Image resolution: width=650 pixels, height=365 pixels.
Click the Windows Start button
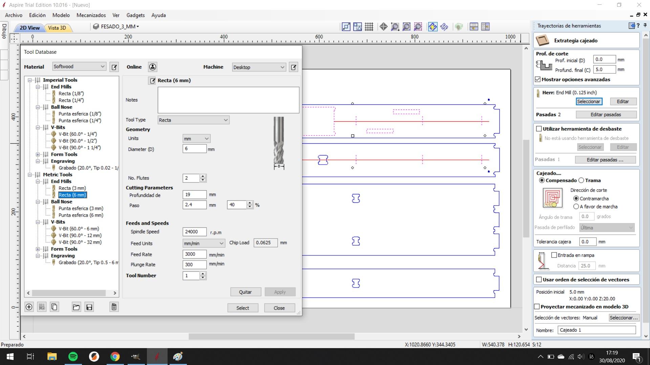click(10, 357)
